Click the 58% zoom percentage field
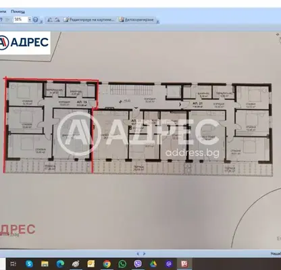281x270 pixels. tap(20, 20)
